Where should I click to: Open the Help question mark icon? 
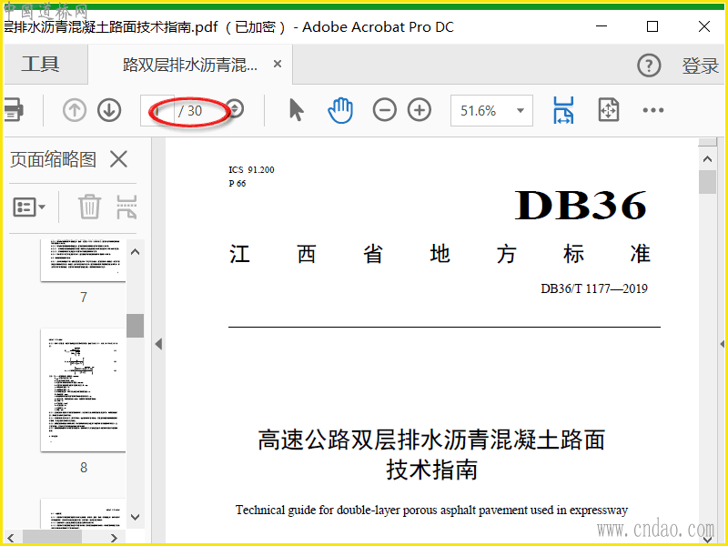click(x=649, y=66)
